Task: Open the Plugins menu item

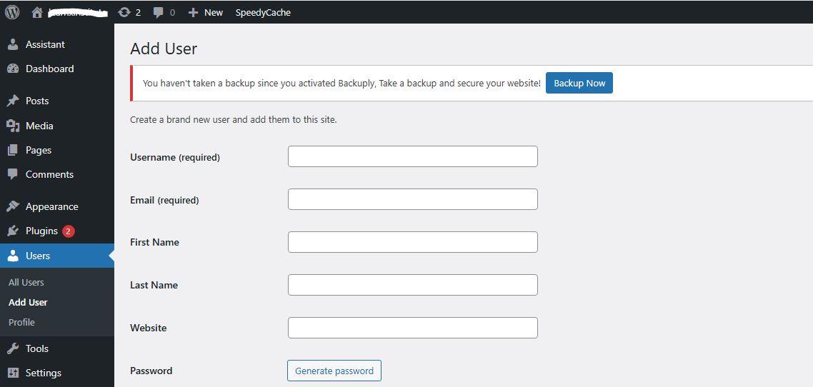Action: 41,231
